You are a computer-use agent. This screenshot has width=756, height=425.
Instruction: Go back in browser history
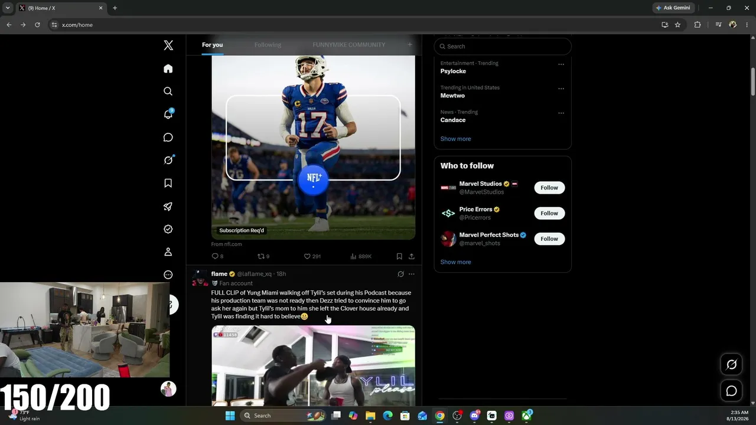[x=9, y=25]
